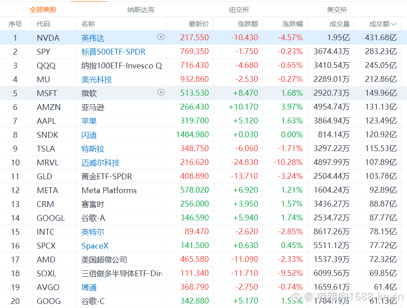
Task: Click the change percent -10.28%
Action: coord(288,162)
